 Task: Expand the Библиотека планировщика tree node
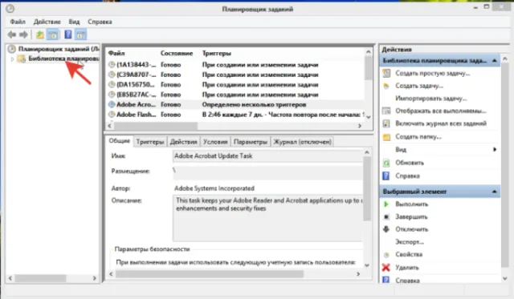[x=12, y=59]
